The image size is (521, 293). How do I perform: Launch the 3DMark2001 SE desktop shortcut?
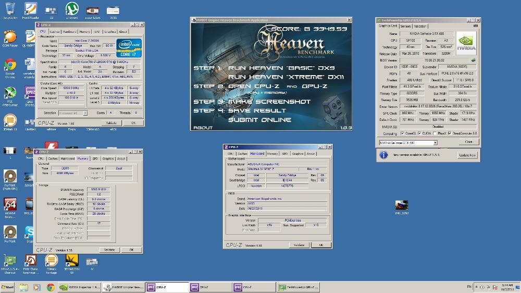[72, 263]
